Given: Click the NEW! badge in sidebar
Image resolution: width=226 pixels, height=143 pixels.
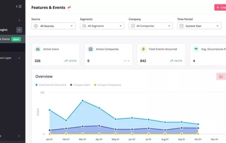Looking at the screenshot, I should tap(16, 39).
